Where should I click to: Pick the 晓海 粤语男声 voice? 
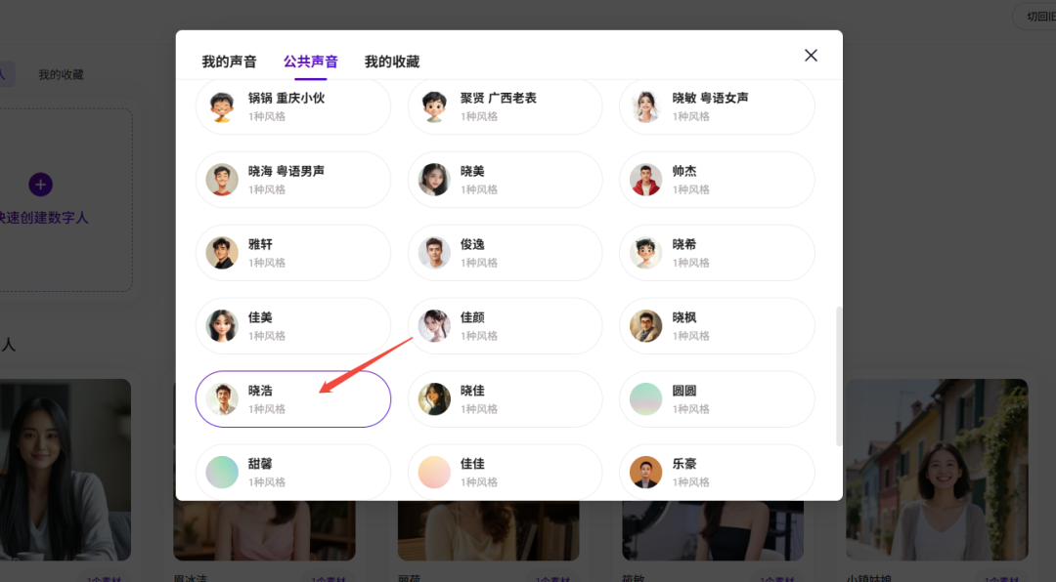293,180
